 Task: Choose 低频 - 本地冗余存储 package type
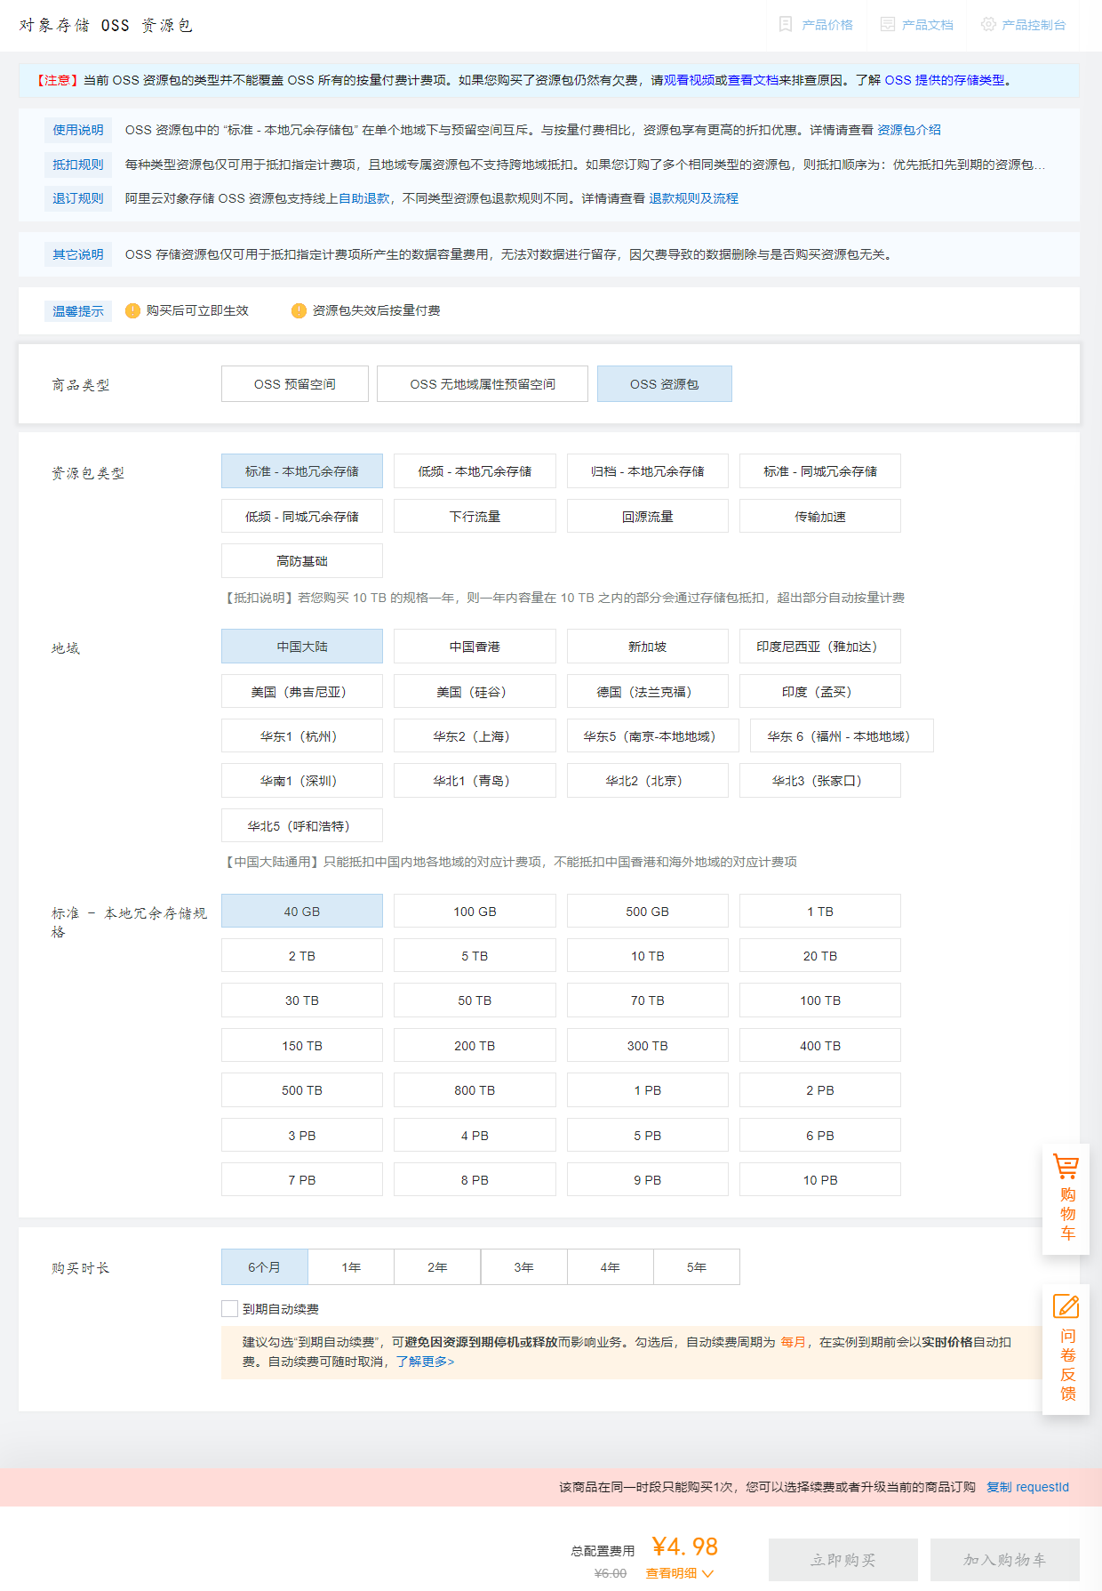pos(475,471)
